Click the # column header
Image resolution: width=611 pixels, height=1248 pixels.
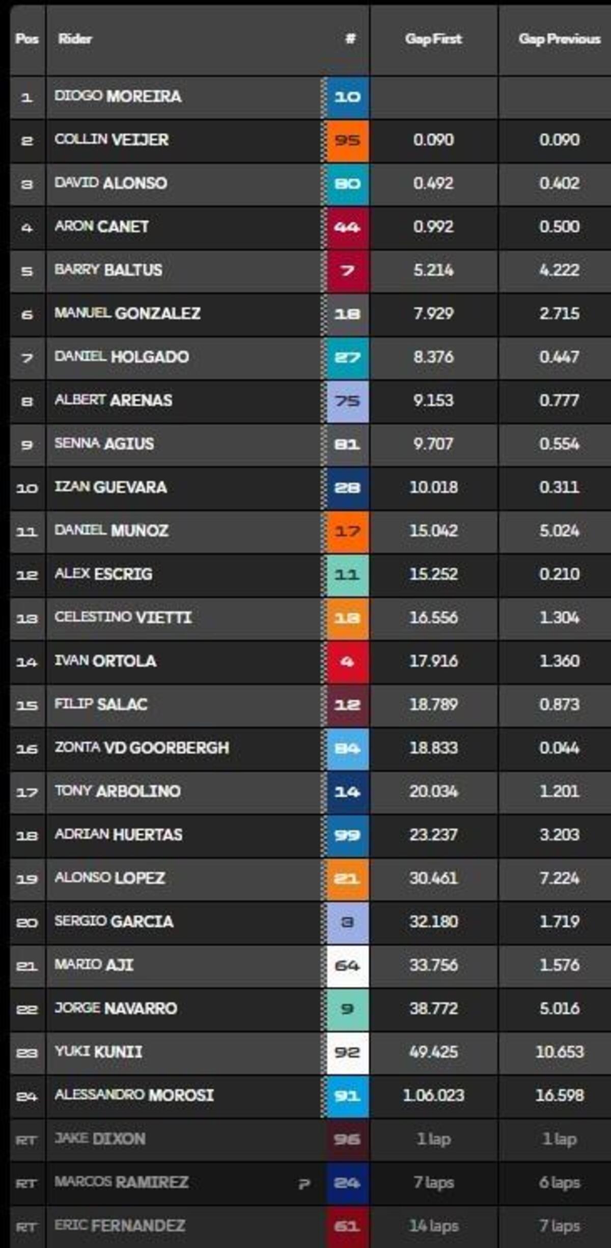click(x=350, y=39)
